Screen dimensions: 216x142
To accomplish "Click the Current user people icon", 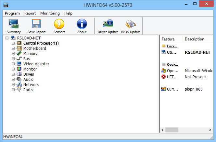I will (163, 89).
